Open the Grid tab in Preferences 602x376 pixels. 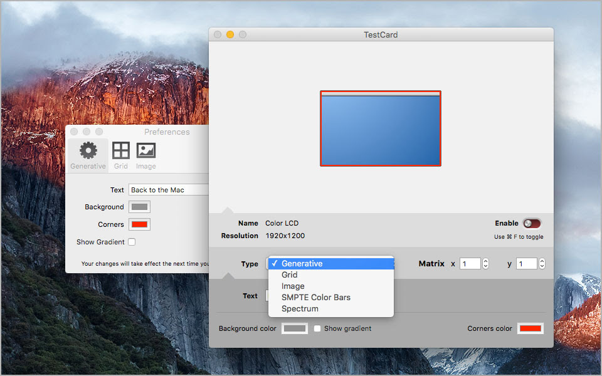(120, 156)
